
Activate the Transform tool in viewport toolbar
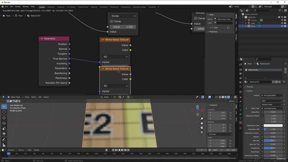pyautogui.click(x=4, y=134)
